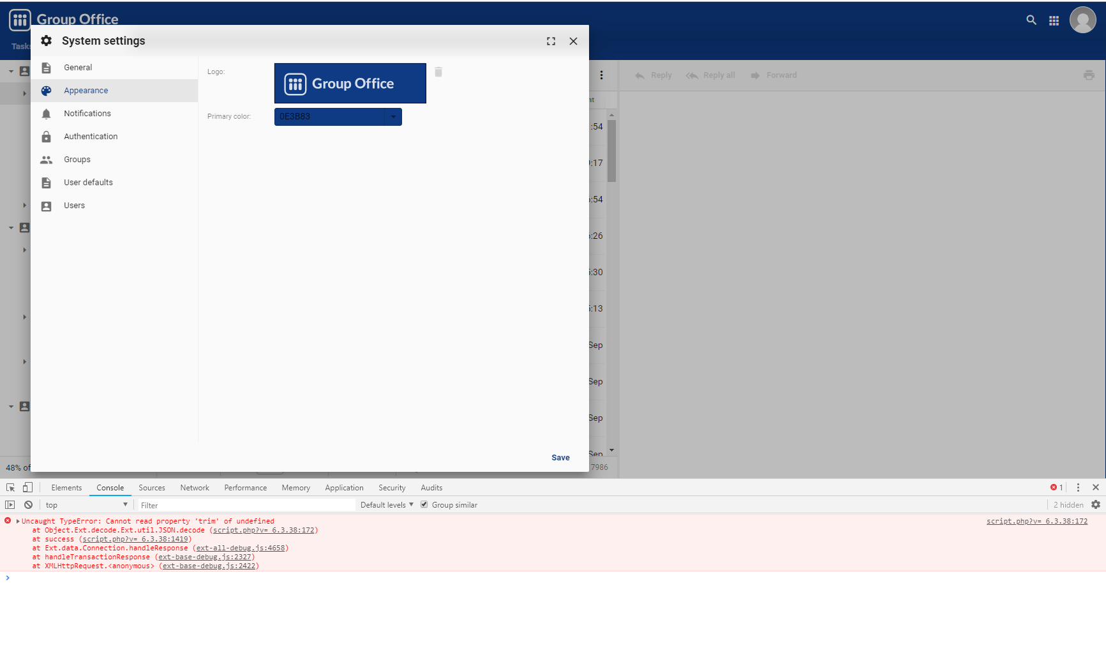Open DevTools settings via the gear icon
Screen dimensions: 1106x650
1096,504
